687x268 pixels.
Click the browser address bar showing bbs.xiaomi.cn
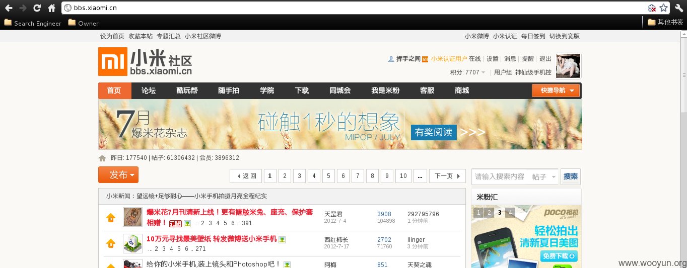point(355,8)
